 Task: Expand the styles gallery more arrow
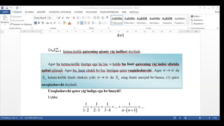pos(188,23)
